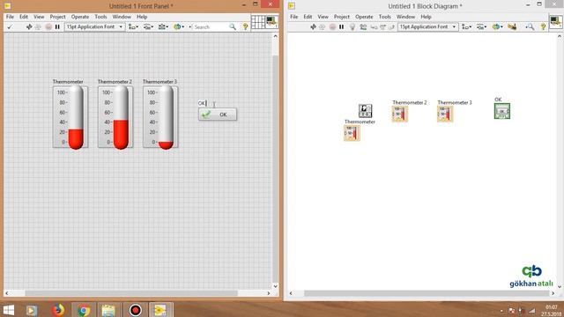Open the Help menu in the Front Panel
The width and height of the screenshot is (564, 317).
click(x=142, y=17)
